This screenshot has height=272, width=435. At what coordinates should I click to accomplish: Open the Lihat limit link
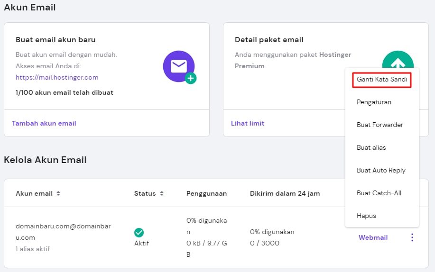click(248, 123)
